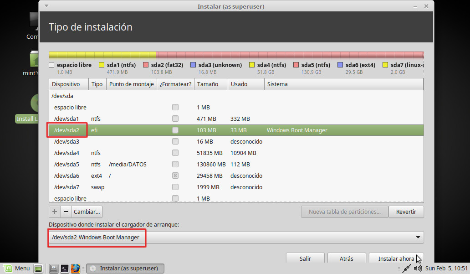Viewport: 470px width, 274px height.
Task: Open the volume control in the tray
Action: 418,269
